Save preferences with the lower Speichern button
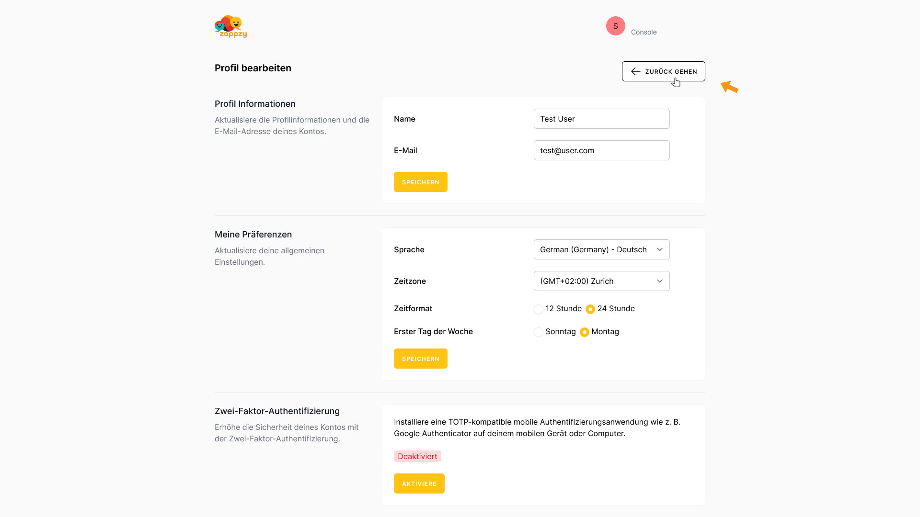The width and height of the screenshot is (920, 517). click(420, 359)
